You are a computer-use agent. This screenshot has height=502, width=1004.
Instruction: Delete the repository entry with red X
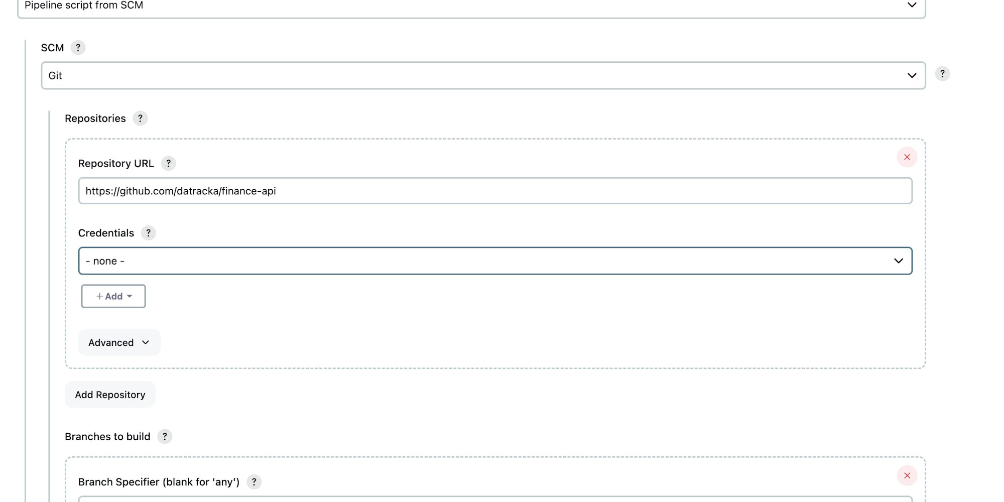pos(907,157)
